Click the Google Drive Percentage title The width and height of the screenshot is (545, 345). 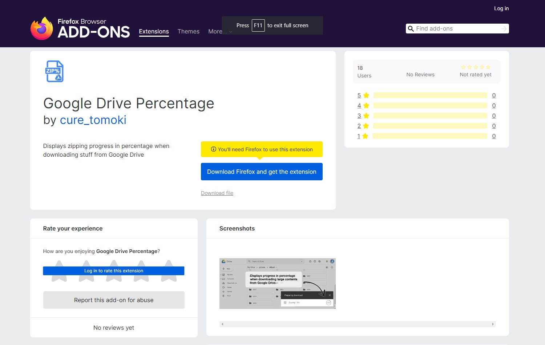(129, 104)
